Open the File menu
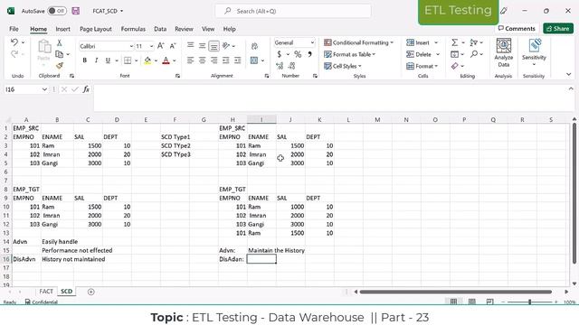This screenshot has height=325, width=579. pos(14,29)
